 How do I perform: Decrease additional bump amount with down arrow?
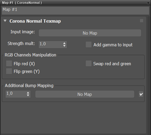28,96
